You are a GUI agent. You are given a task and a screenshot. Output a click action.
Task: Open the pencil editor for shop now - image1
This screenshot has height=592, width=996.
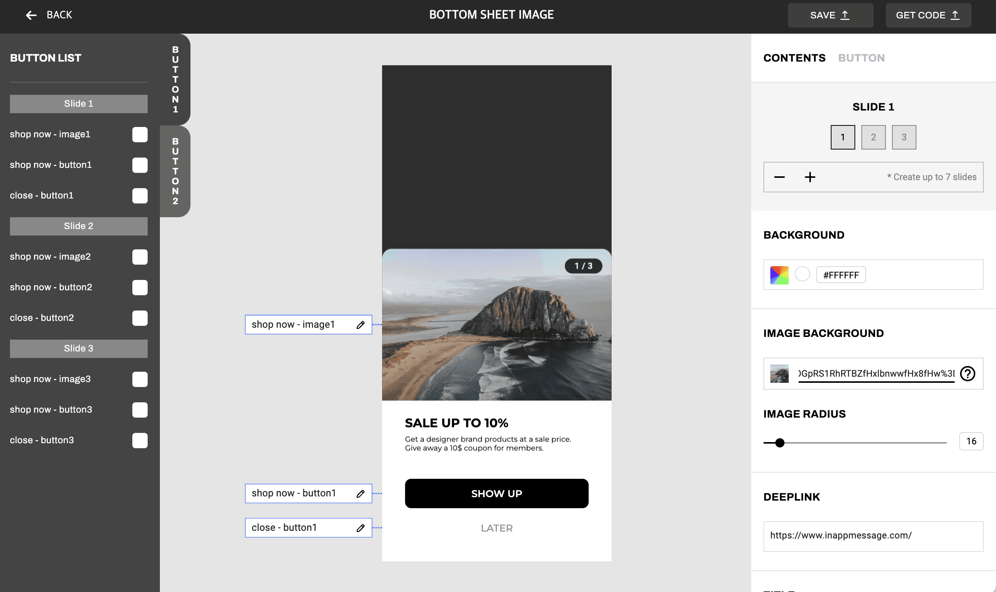(360, 324)
